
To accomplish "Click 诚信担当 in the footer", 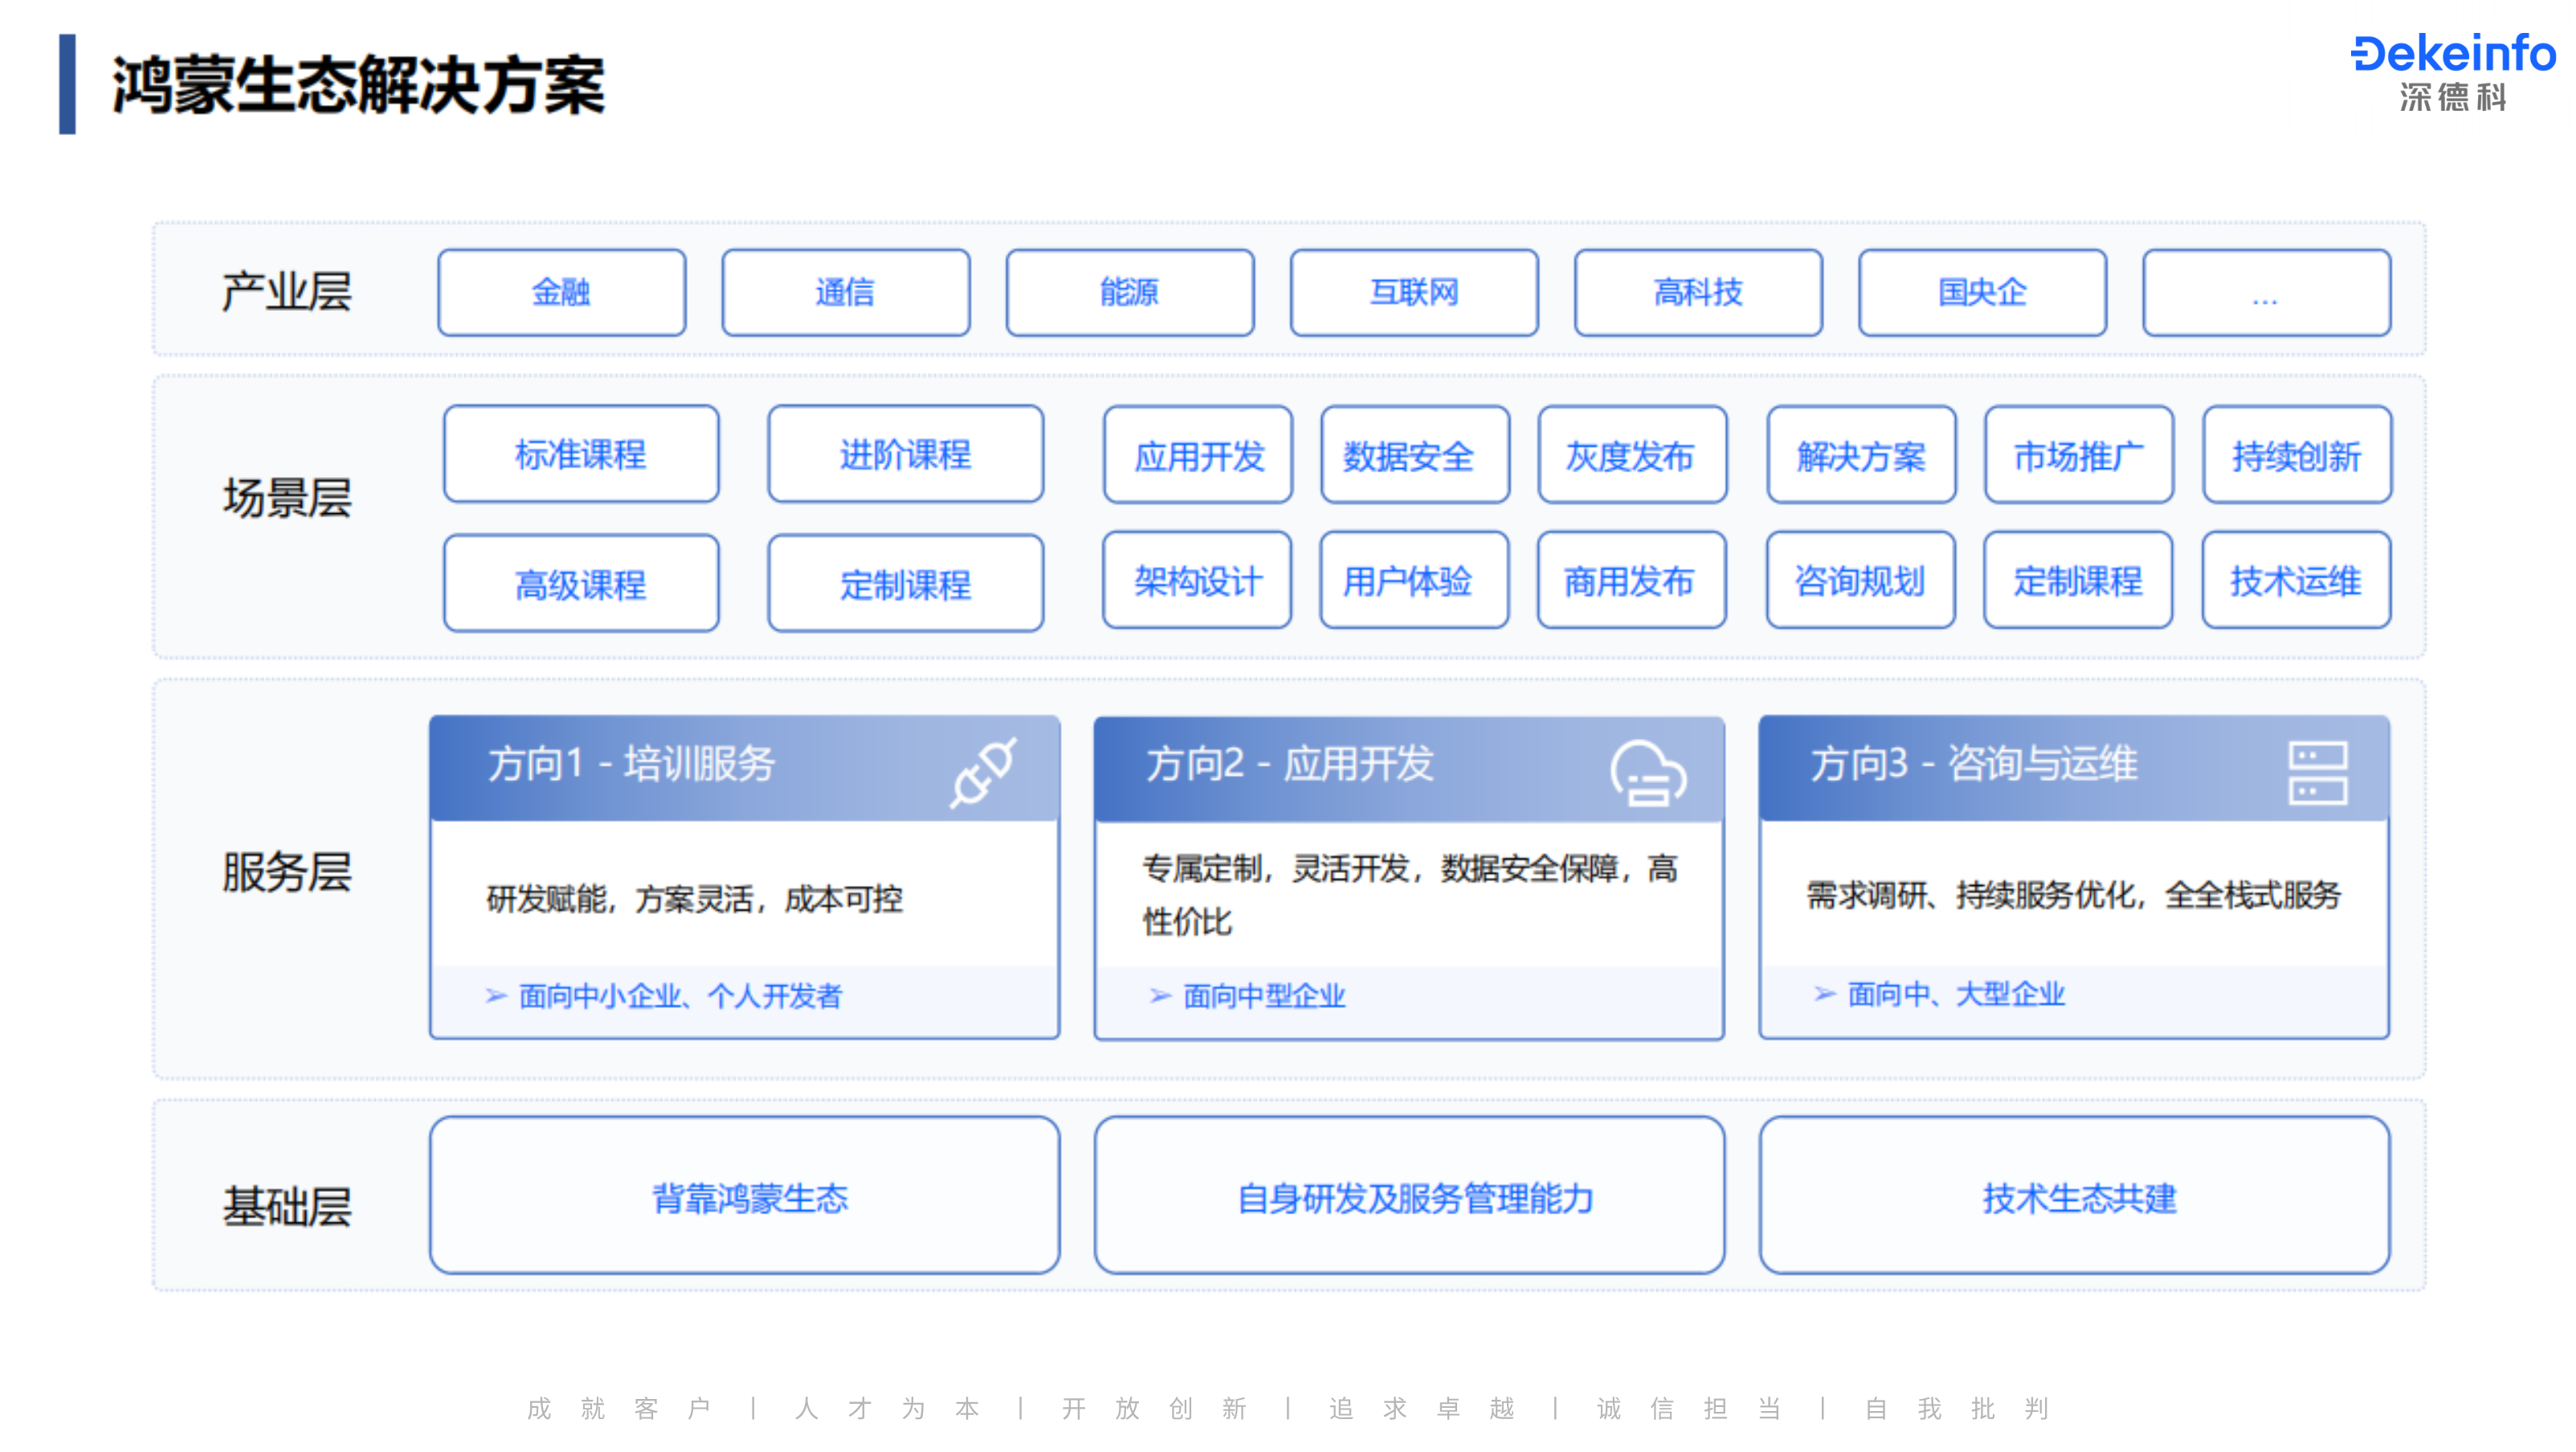I will pos(1688,1409).
